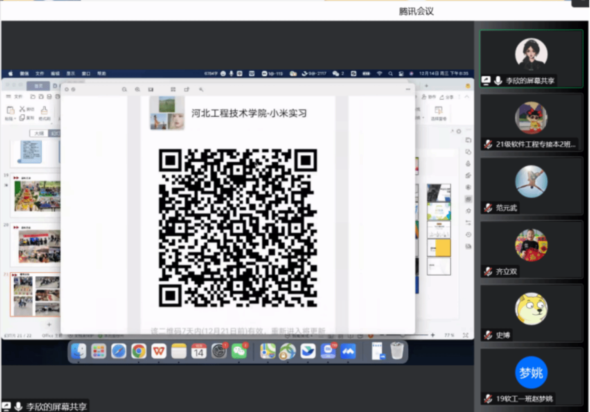Click the WPS Office icon in the dock
This screenshot has width=590, height=412.
tap(159, 351)
